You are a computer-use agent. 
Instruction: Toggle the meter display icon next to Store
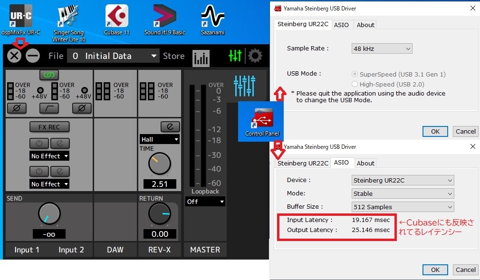tap(201, 58)
